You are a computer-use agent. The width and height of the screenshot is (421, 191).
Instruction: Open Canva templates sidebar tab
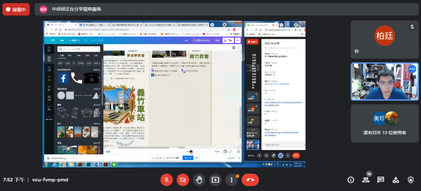point(49,49)
